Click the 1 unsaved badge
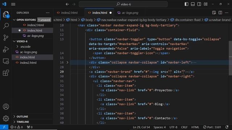232x130 pixels. coord(44,20)
